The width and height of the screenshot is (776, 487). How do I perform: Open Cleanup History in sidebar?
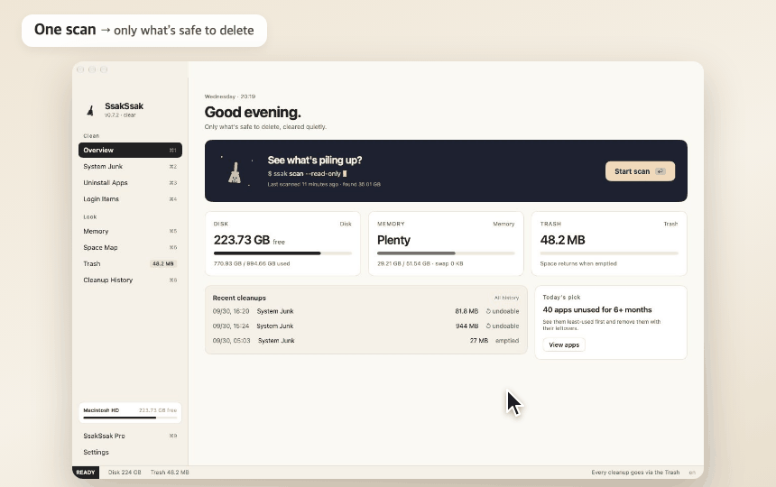[130, 280]
